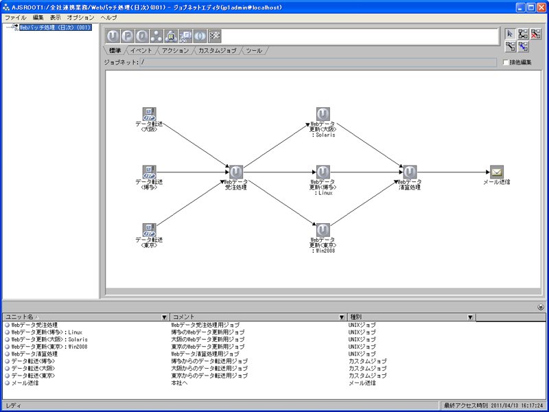Screen dimensions: 549x412
Task: Select the Webデータ更新<東京>:Win2008 job icon
Action: [323, 230]
